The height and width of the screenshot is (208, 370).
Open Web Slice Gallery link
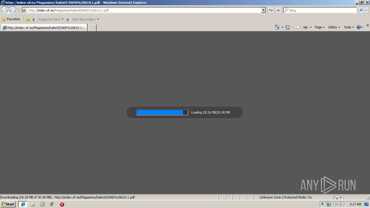(81, 19)
